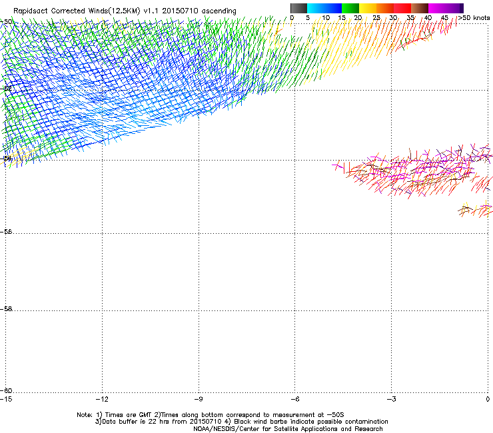Click the '5' label under the color scale
The width and height of the screenshot is (493, 433).
pyautogui.click(x=308, y=18)
